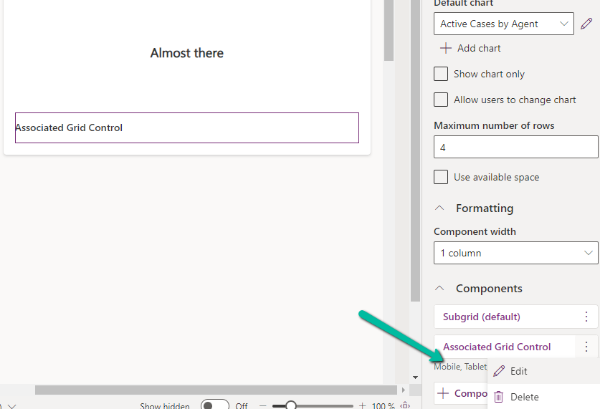Click the 100 % zoom value

point(383,405)
